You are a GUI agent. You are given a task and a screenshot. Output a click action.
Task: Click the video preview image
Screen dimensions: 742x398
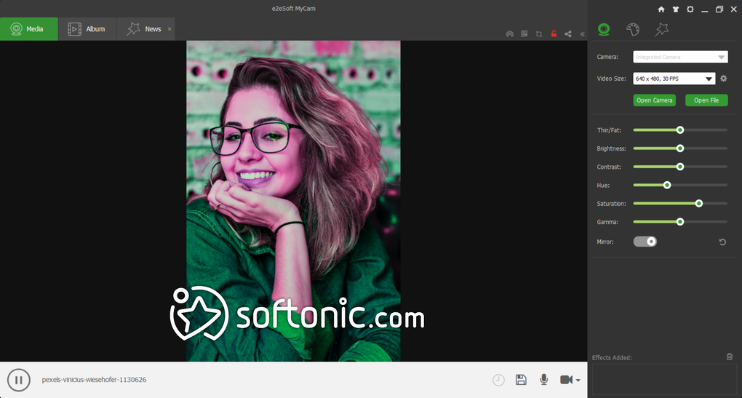point(293,201)
